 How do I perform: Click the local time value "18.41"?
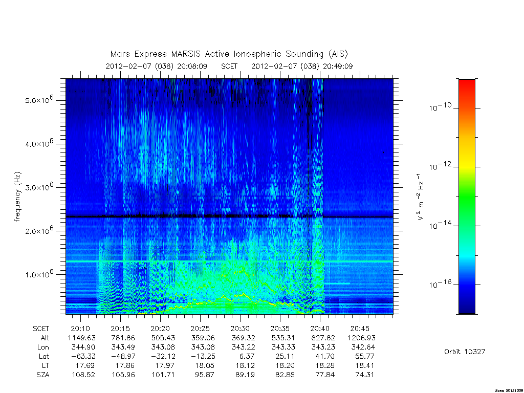click(x=364, y=365)
